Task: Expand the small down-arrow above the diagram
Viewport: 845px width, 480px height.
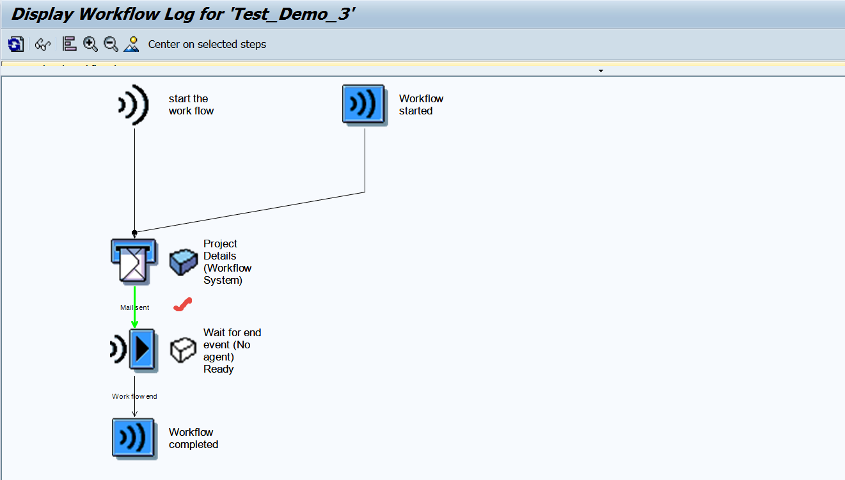Action: (x=601, y=71)
